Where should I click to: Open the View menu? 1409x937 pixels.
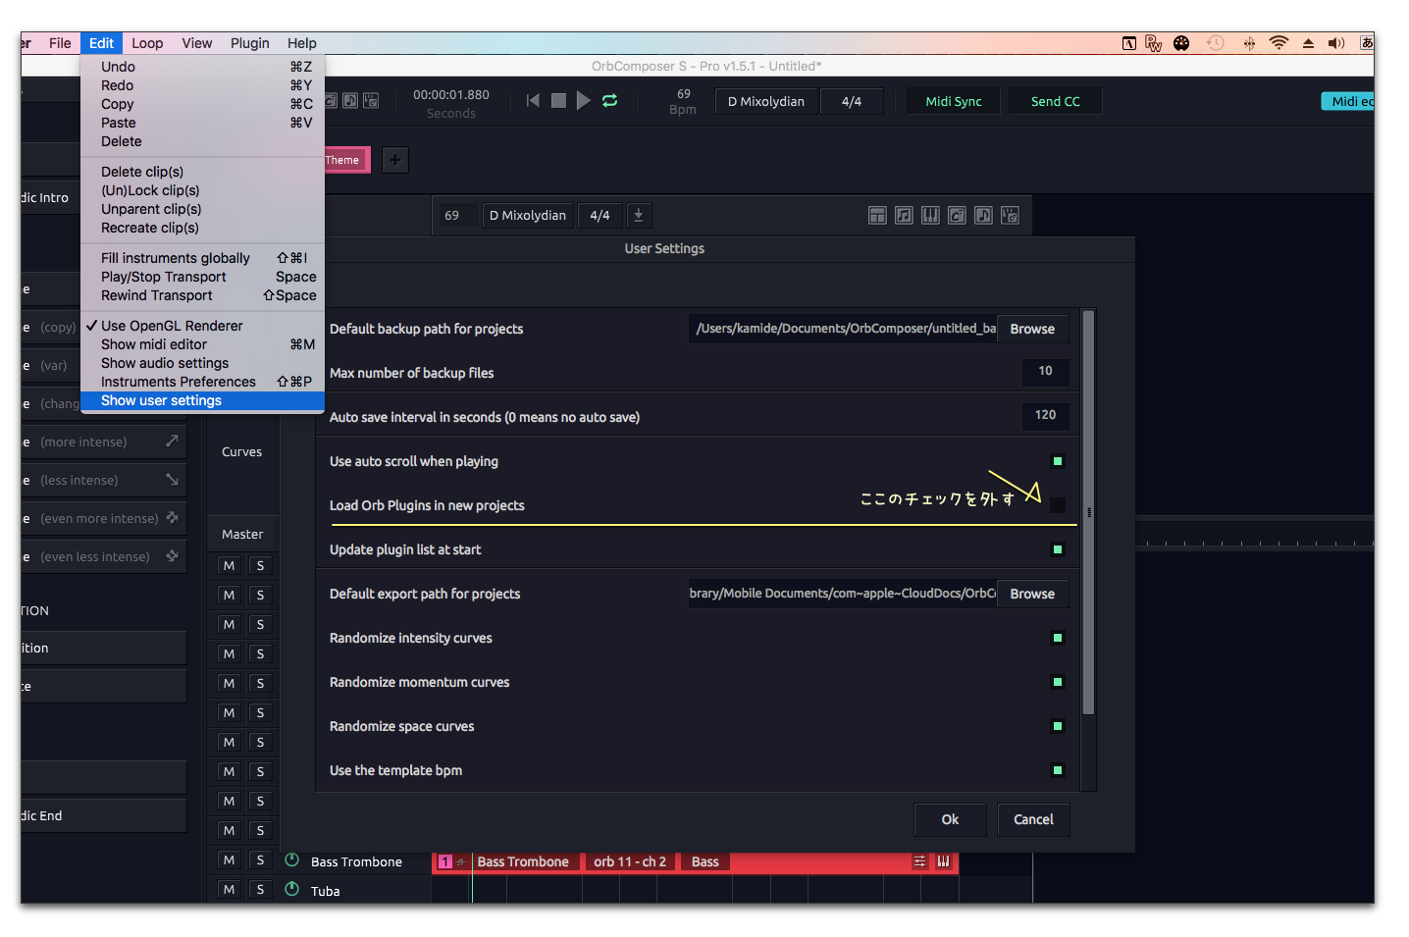tap(196, 43)
